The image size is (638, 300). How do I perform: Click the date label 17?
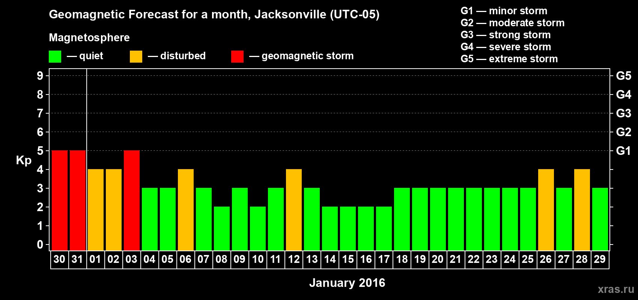pyautogui.click(x=384, y=259)
